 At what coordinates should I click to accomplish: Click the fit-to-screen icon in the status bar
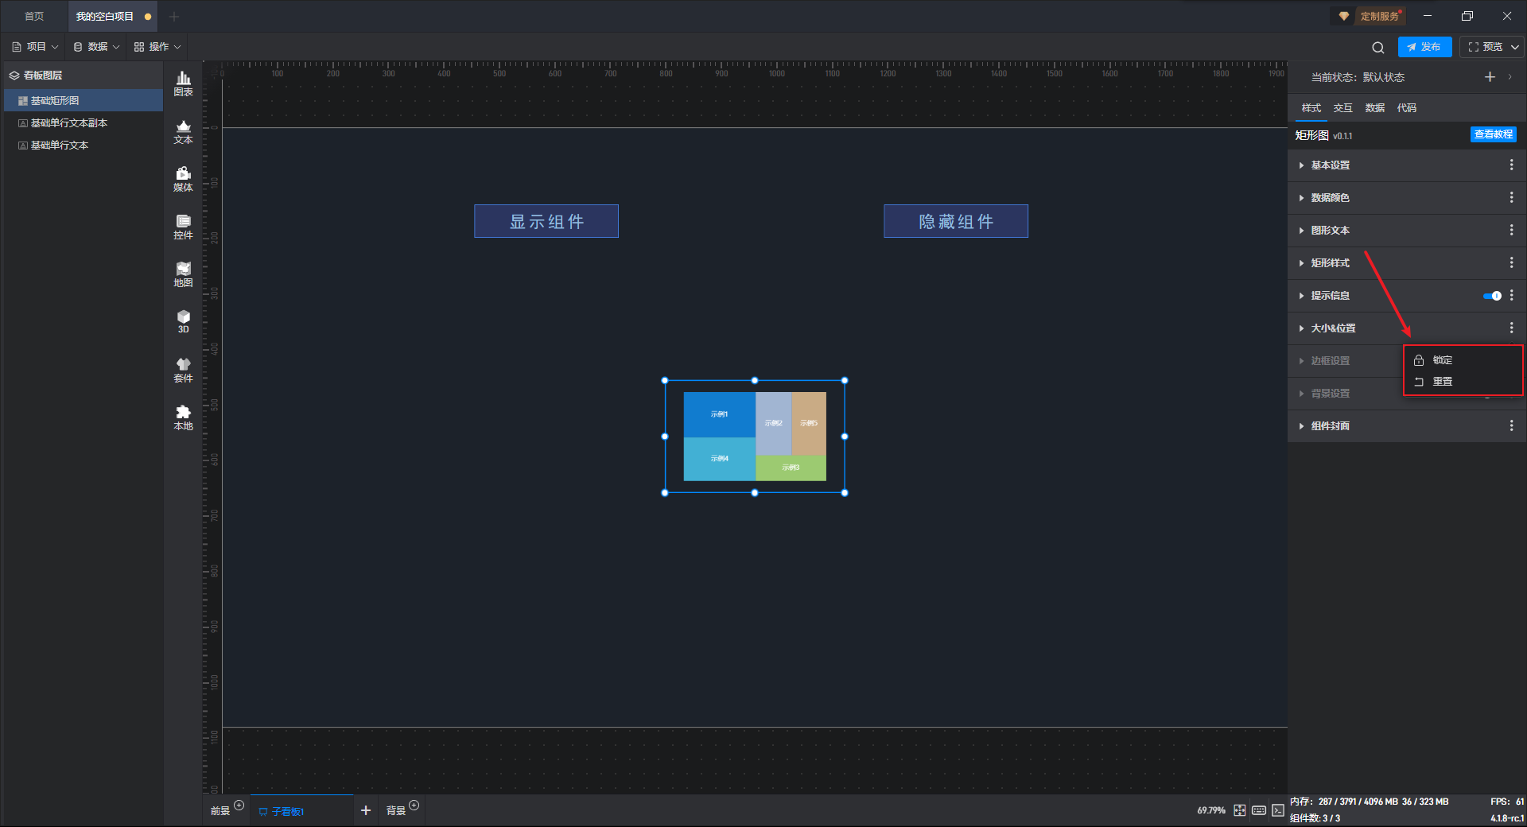pos(1240,810)
